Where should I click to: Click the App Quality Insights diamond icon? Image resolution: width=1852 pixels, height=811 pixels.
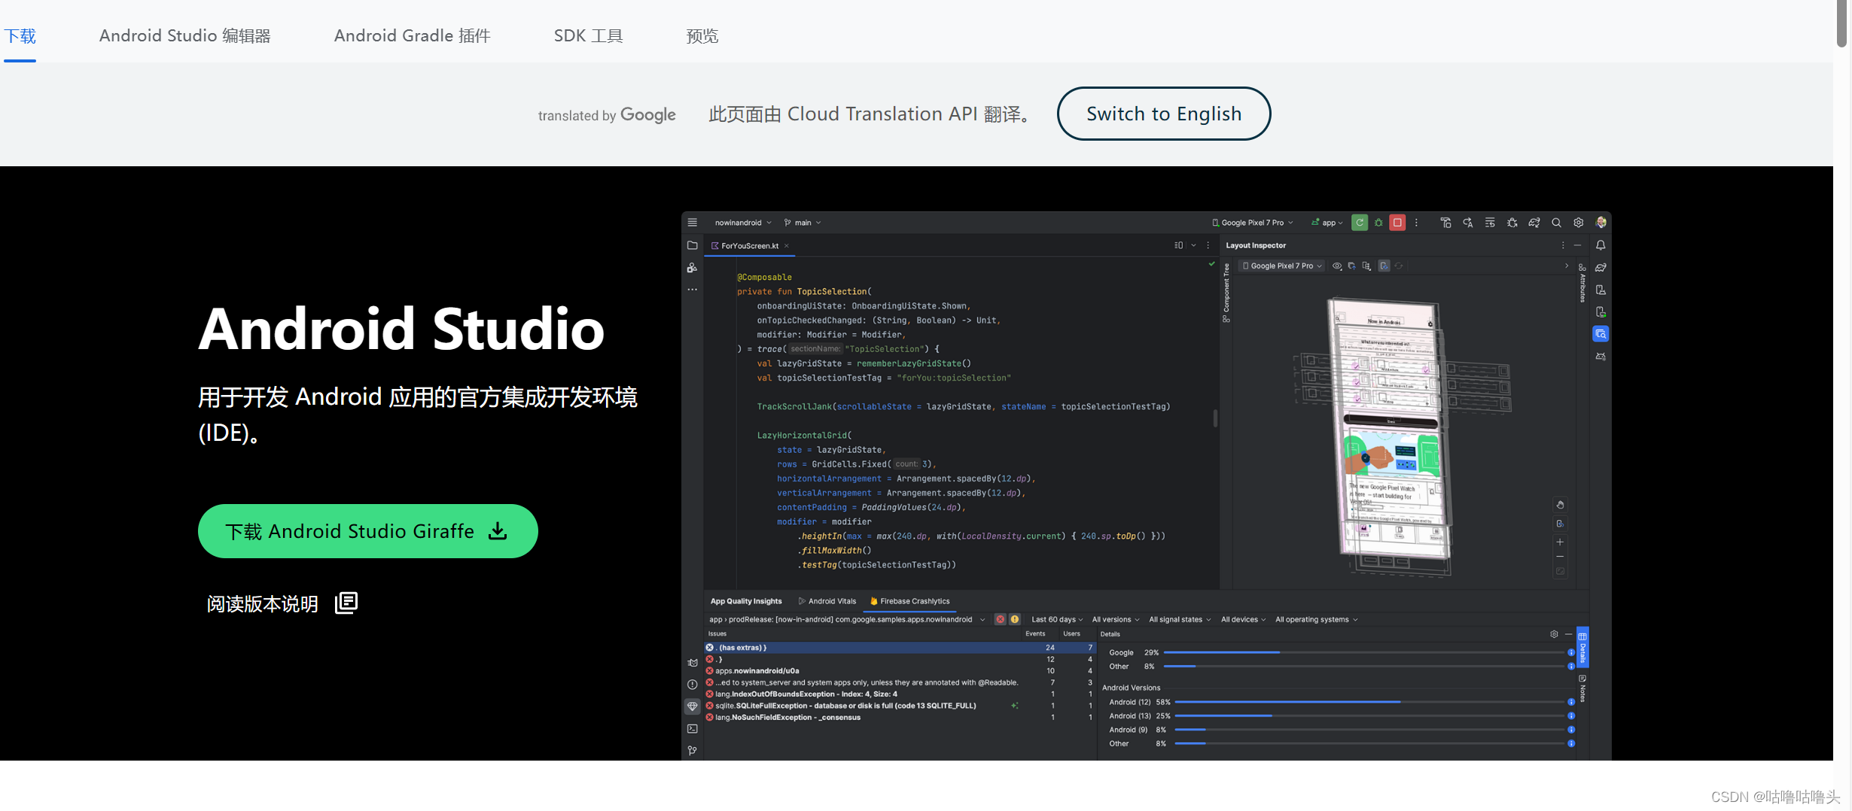[692, 706]
